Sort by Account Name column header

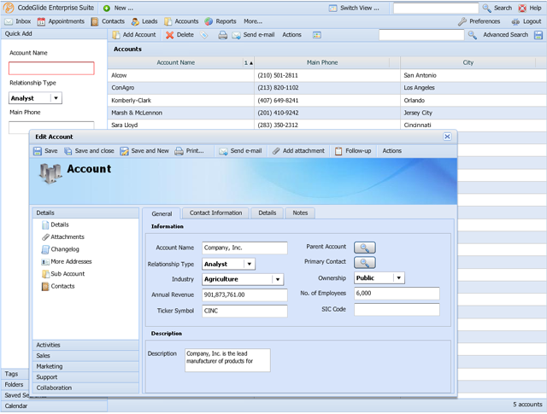[x=176, y=62]
